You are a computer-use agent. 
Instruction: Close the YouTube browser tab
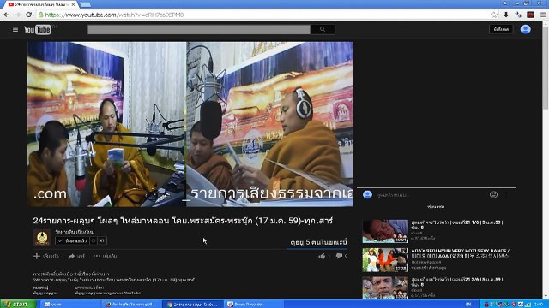click(x=73, y=4)
